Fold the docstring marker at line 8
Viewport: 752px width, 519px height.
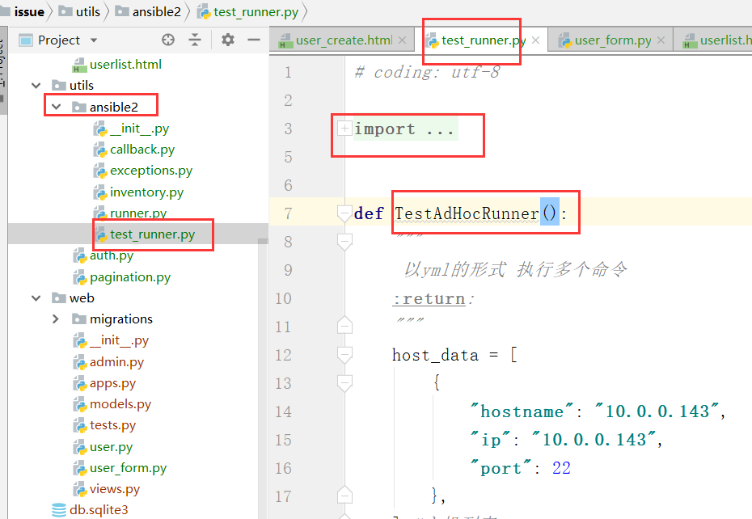pos(344,241)
